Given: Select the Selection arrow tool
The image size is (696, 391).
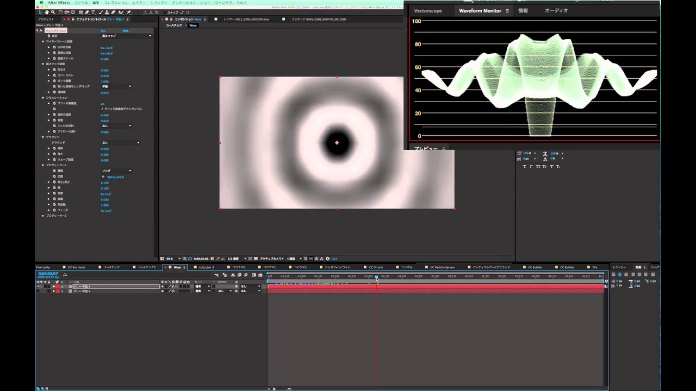Looking at the screenshot, I should tap(41, 12).
